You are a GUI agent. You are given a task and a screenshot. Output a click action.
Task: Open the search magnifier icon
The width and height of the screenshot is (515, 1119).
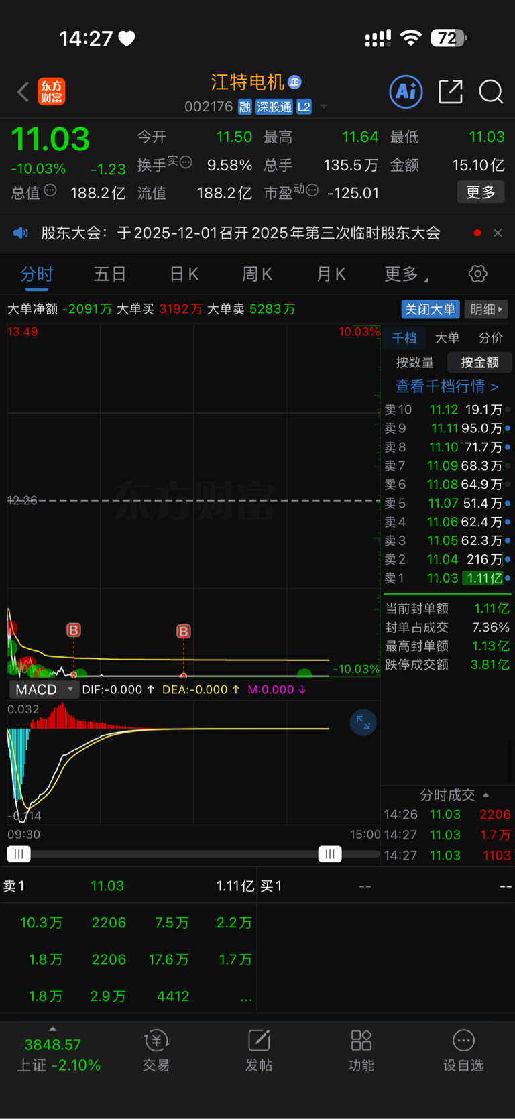[491, 92]
